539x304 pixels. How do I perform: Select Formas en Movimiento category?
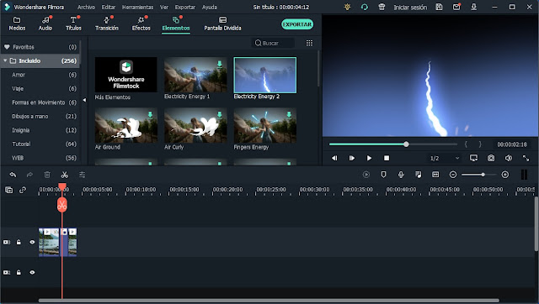(x=40, y=102)
